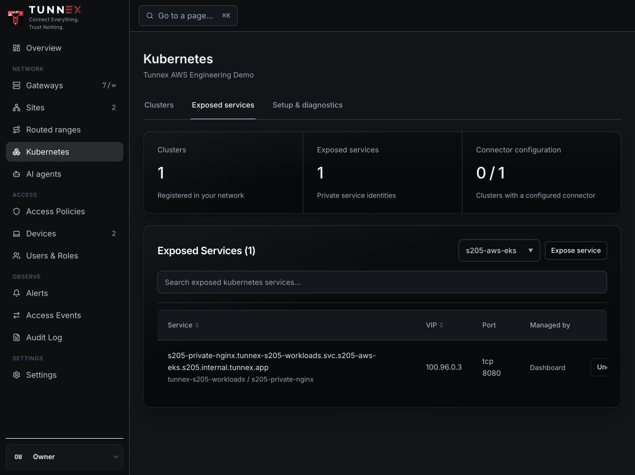Image resolution: width=635 pixels, height=475 pixels.
Task: Click the OW owner avatar
Action: pos(18,457)
